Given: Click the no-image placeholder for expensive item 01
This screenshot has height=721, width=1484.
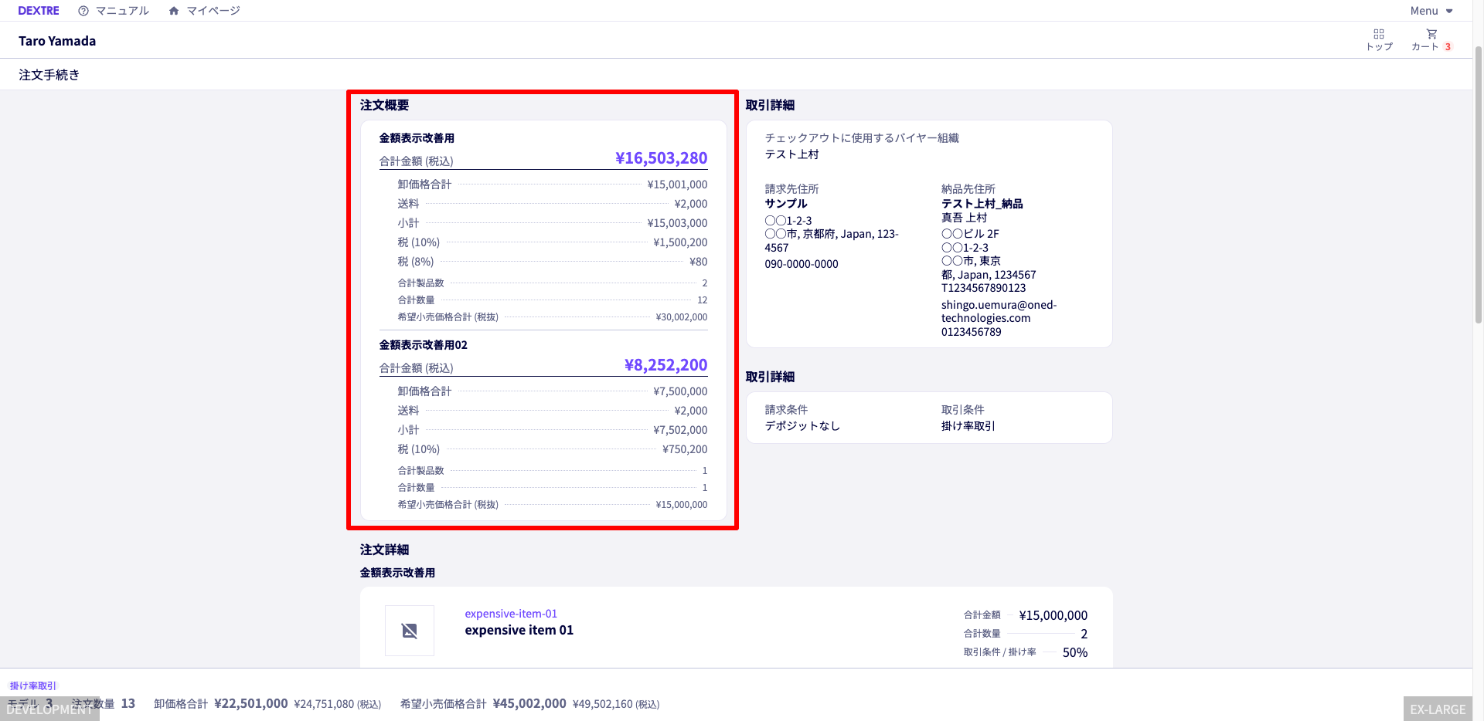Looking at the screenshot, I should 410,631.
